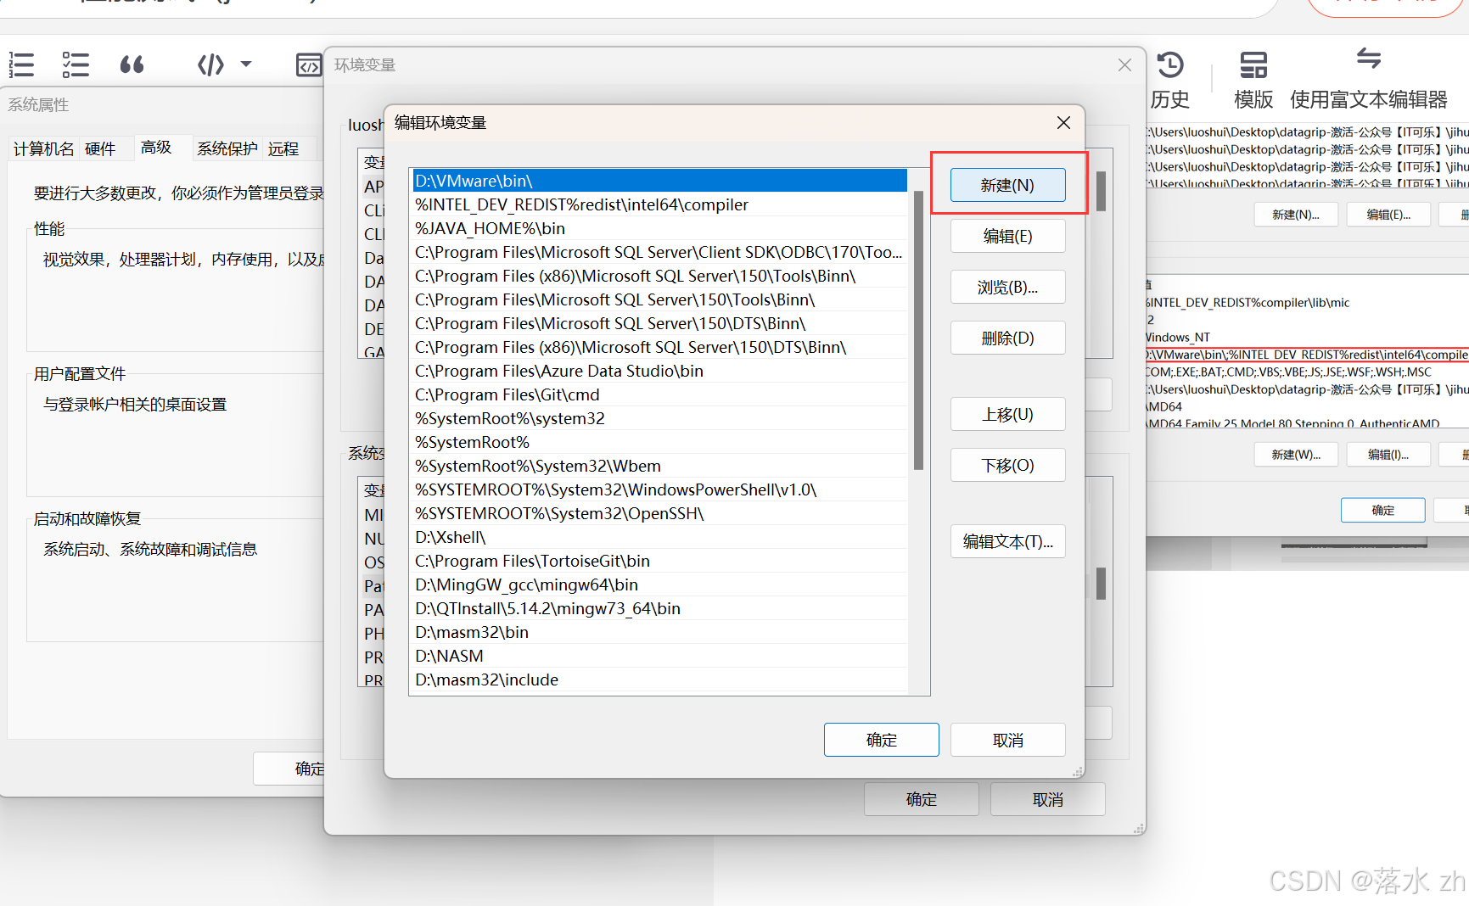Cancel the edit dialog with 取消
Viewport: 1469px width, 906px height.
click(x=1007, y=740)
